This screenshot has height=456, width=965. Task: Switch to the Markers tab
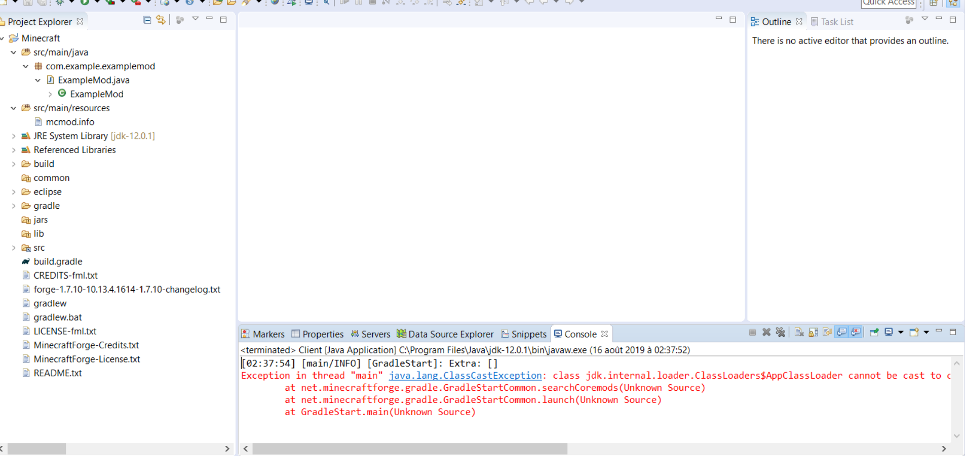tap(263, 334)
